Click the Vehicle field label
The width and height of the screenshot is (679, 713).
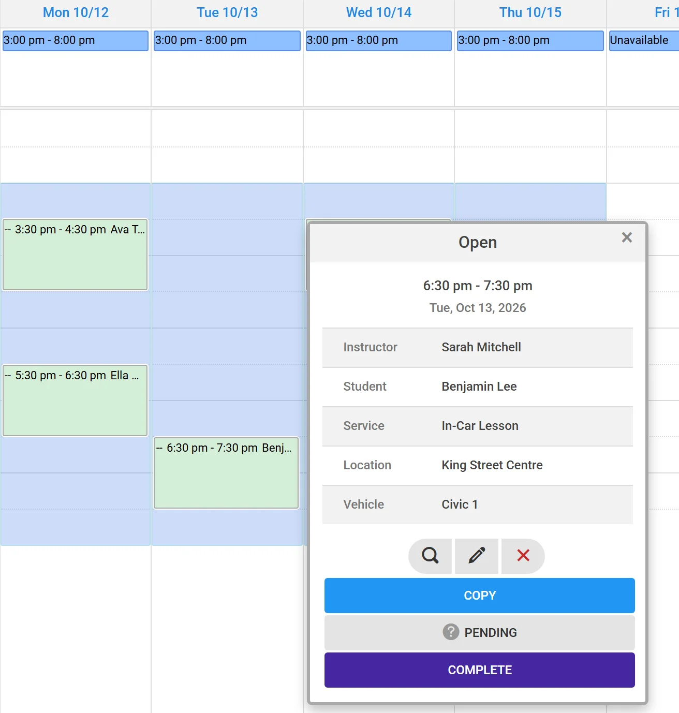(364, 504)
